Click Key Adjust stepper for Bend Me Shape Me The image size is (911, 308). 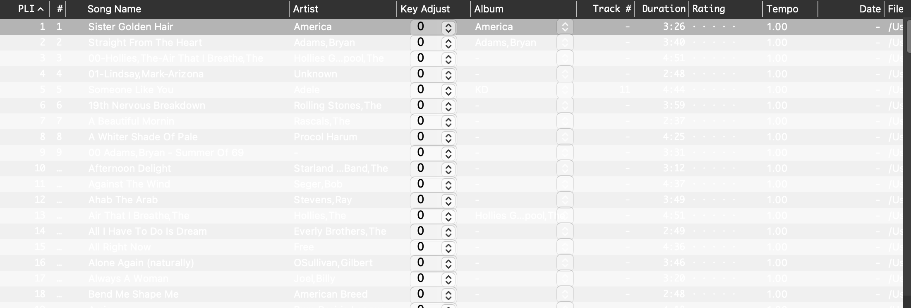pos(448,295)
